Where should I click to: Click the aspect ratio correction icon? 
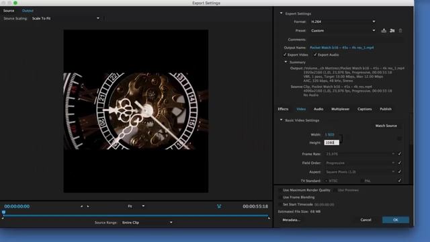219,206
